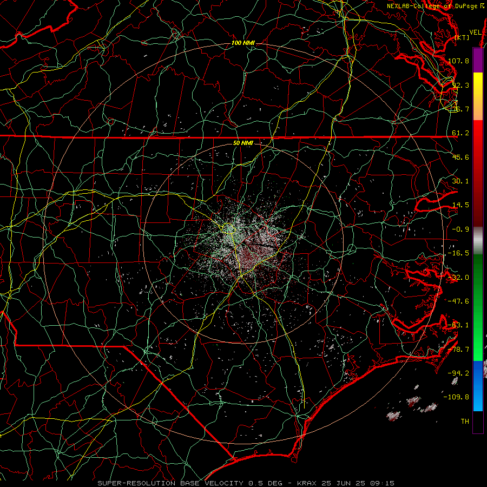The height and width of the screenshot is (487, 487).
Task: Select the -78.7 velocity scale value
Action: [458, 349]
